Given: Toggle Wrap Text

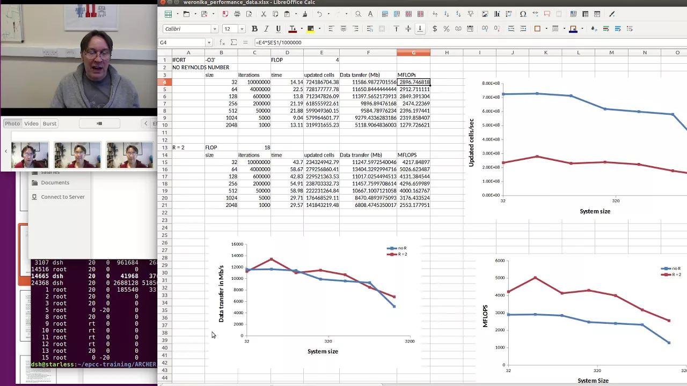Looking at the screenshot, I should pyautogui.click(x=370, y=29).
